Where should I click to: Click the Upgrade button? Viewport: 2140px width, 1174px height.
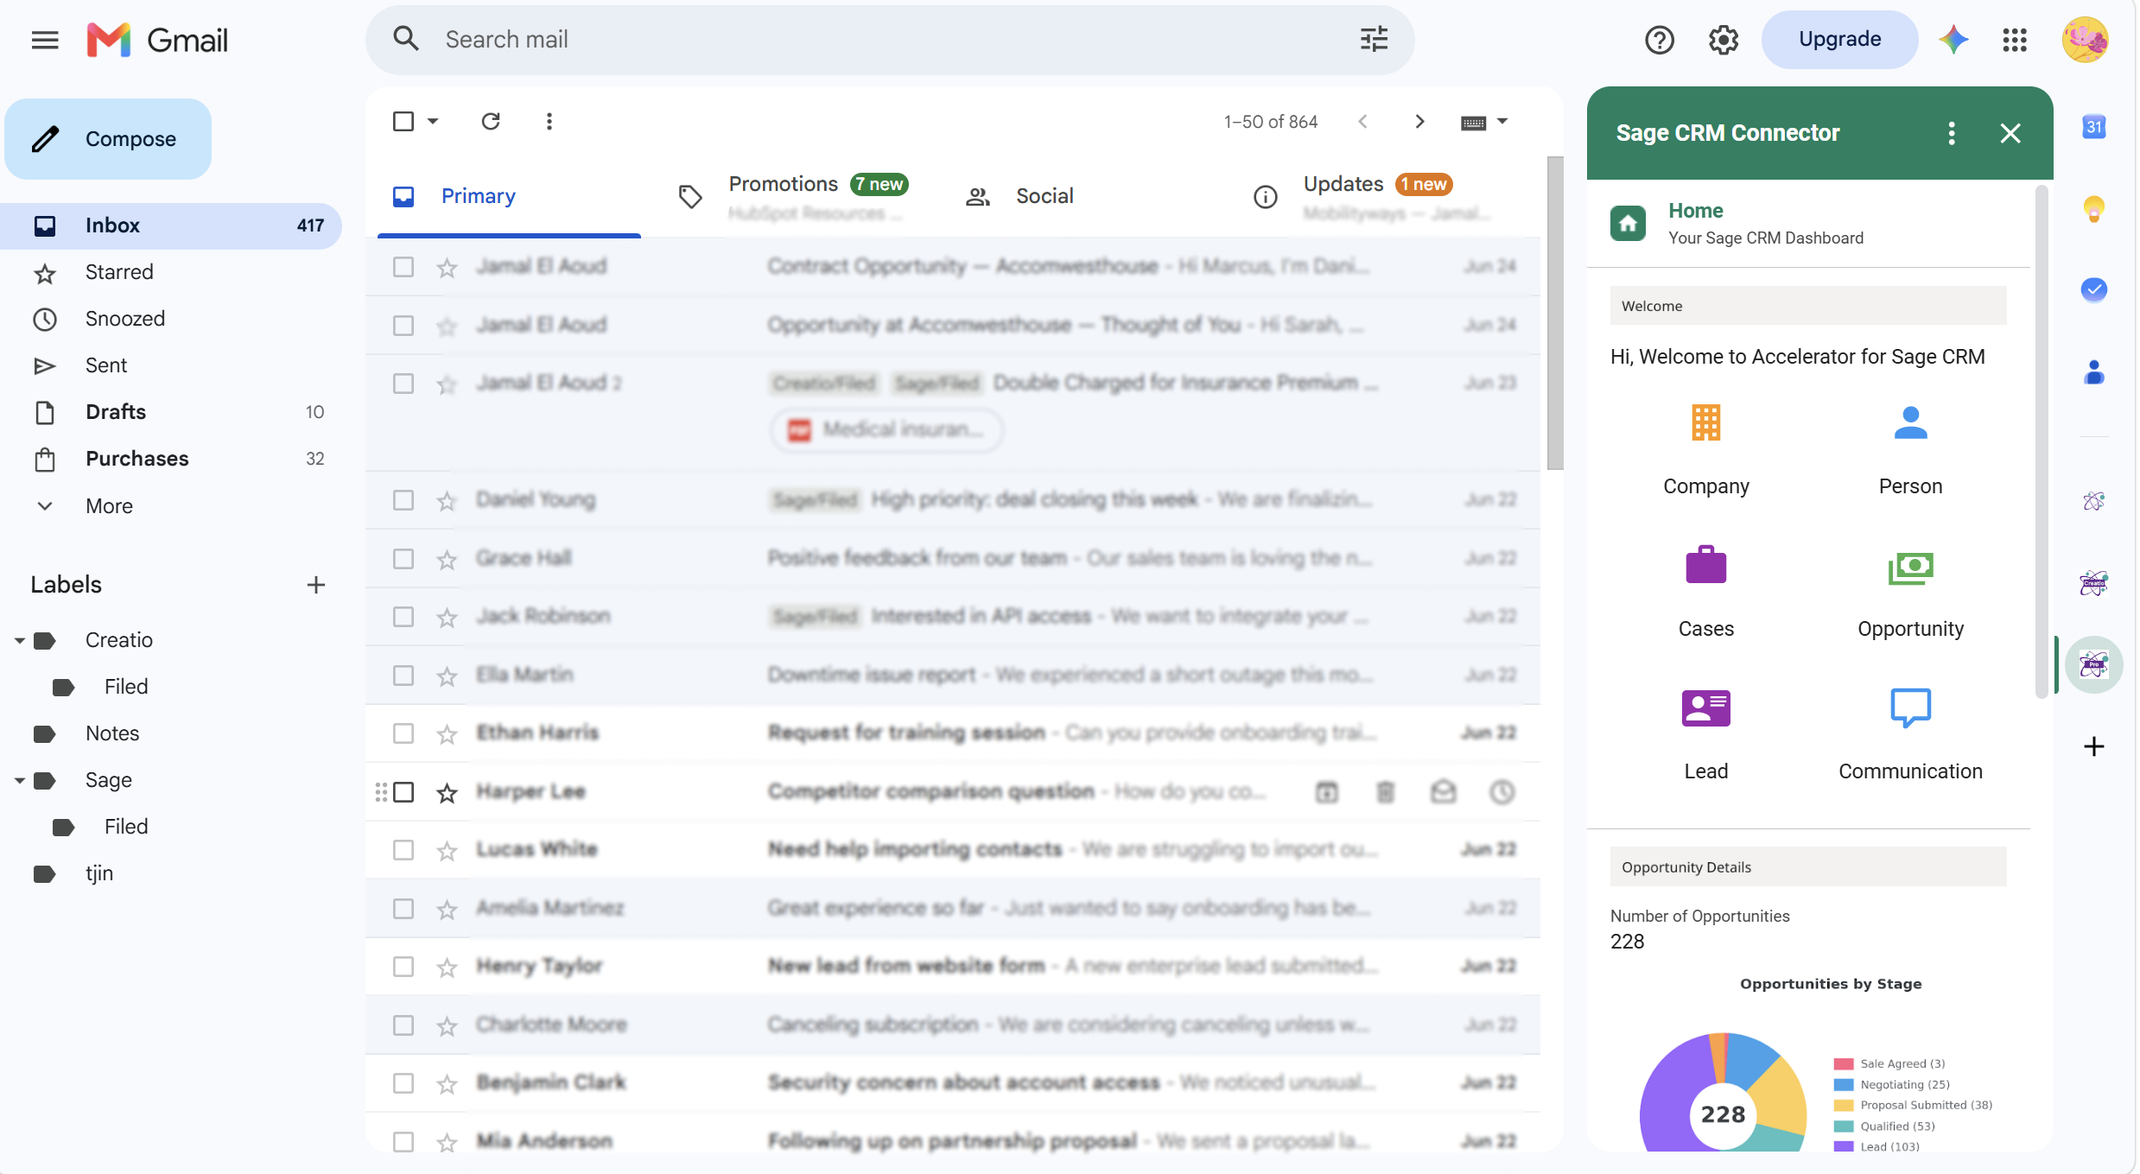(x=1838, y=40)
